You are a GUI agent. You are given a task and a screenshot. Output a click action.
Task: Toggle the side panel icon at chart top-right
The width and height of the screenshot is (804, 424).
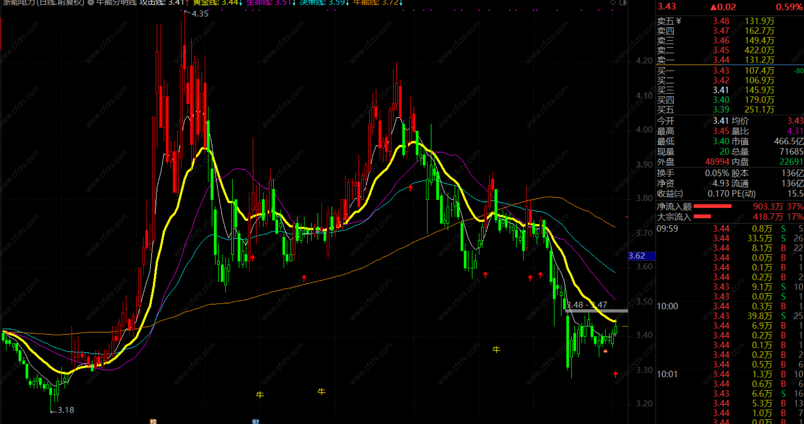point(623,3)
